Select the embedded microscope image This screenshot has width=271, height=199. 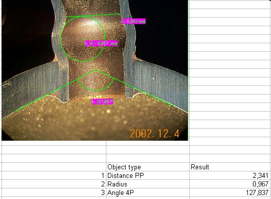click(95, 70)
